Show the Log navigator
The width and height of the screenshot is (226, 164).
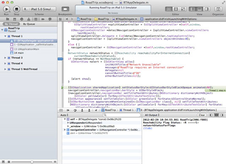[x=50, y=19]
